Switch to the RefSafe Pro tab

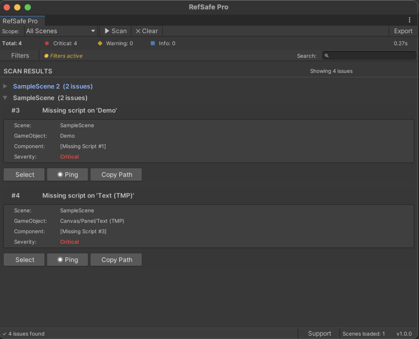point(22,21)
